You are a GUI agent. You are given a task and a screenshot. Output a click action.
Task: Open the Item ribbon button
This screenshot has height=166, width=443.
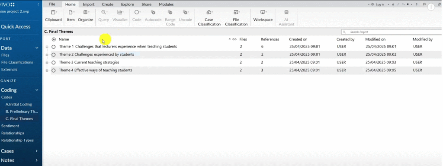[x=71, y=16]
